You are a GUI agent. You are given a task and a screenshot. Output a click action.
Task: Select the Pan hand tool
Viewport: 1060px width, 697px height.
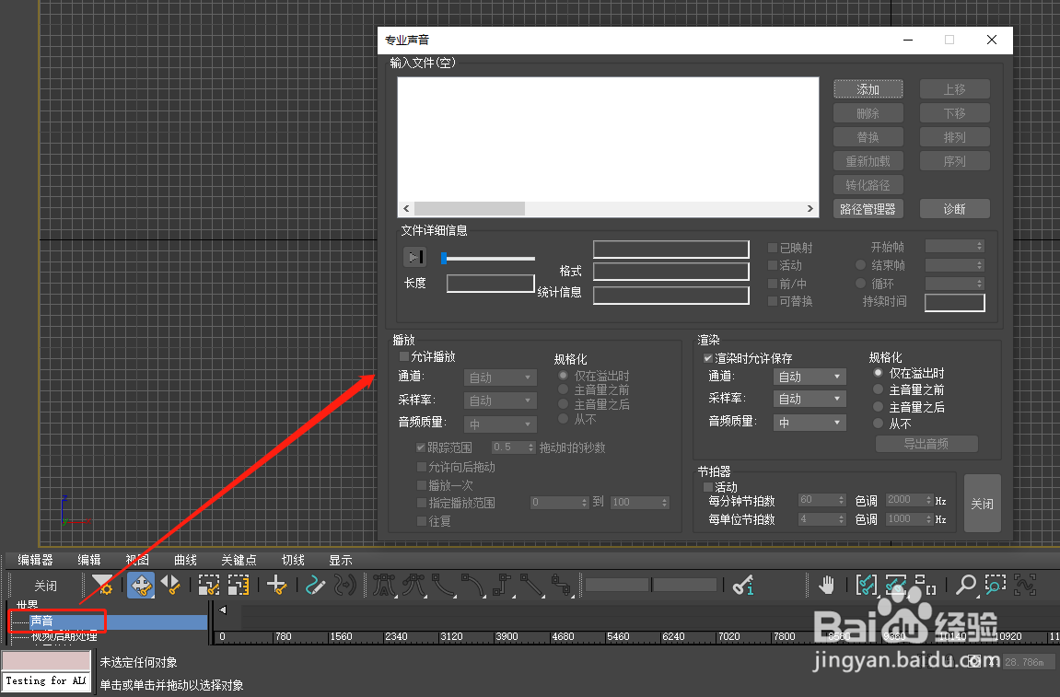coord(827,585)
